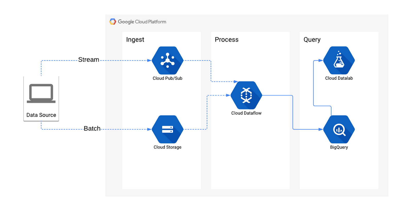Image resolution: width=412 pixels, height=211 pixels.
Task: Click the 'Data Source' caption
Action: (41, 115)
